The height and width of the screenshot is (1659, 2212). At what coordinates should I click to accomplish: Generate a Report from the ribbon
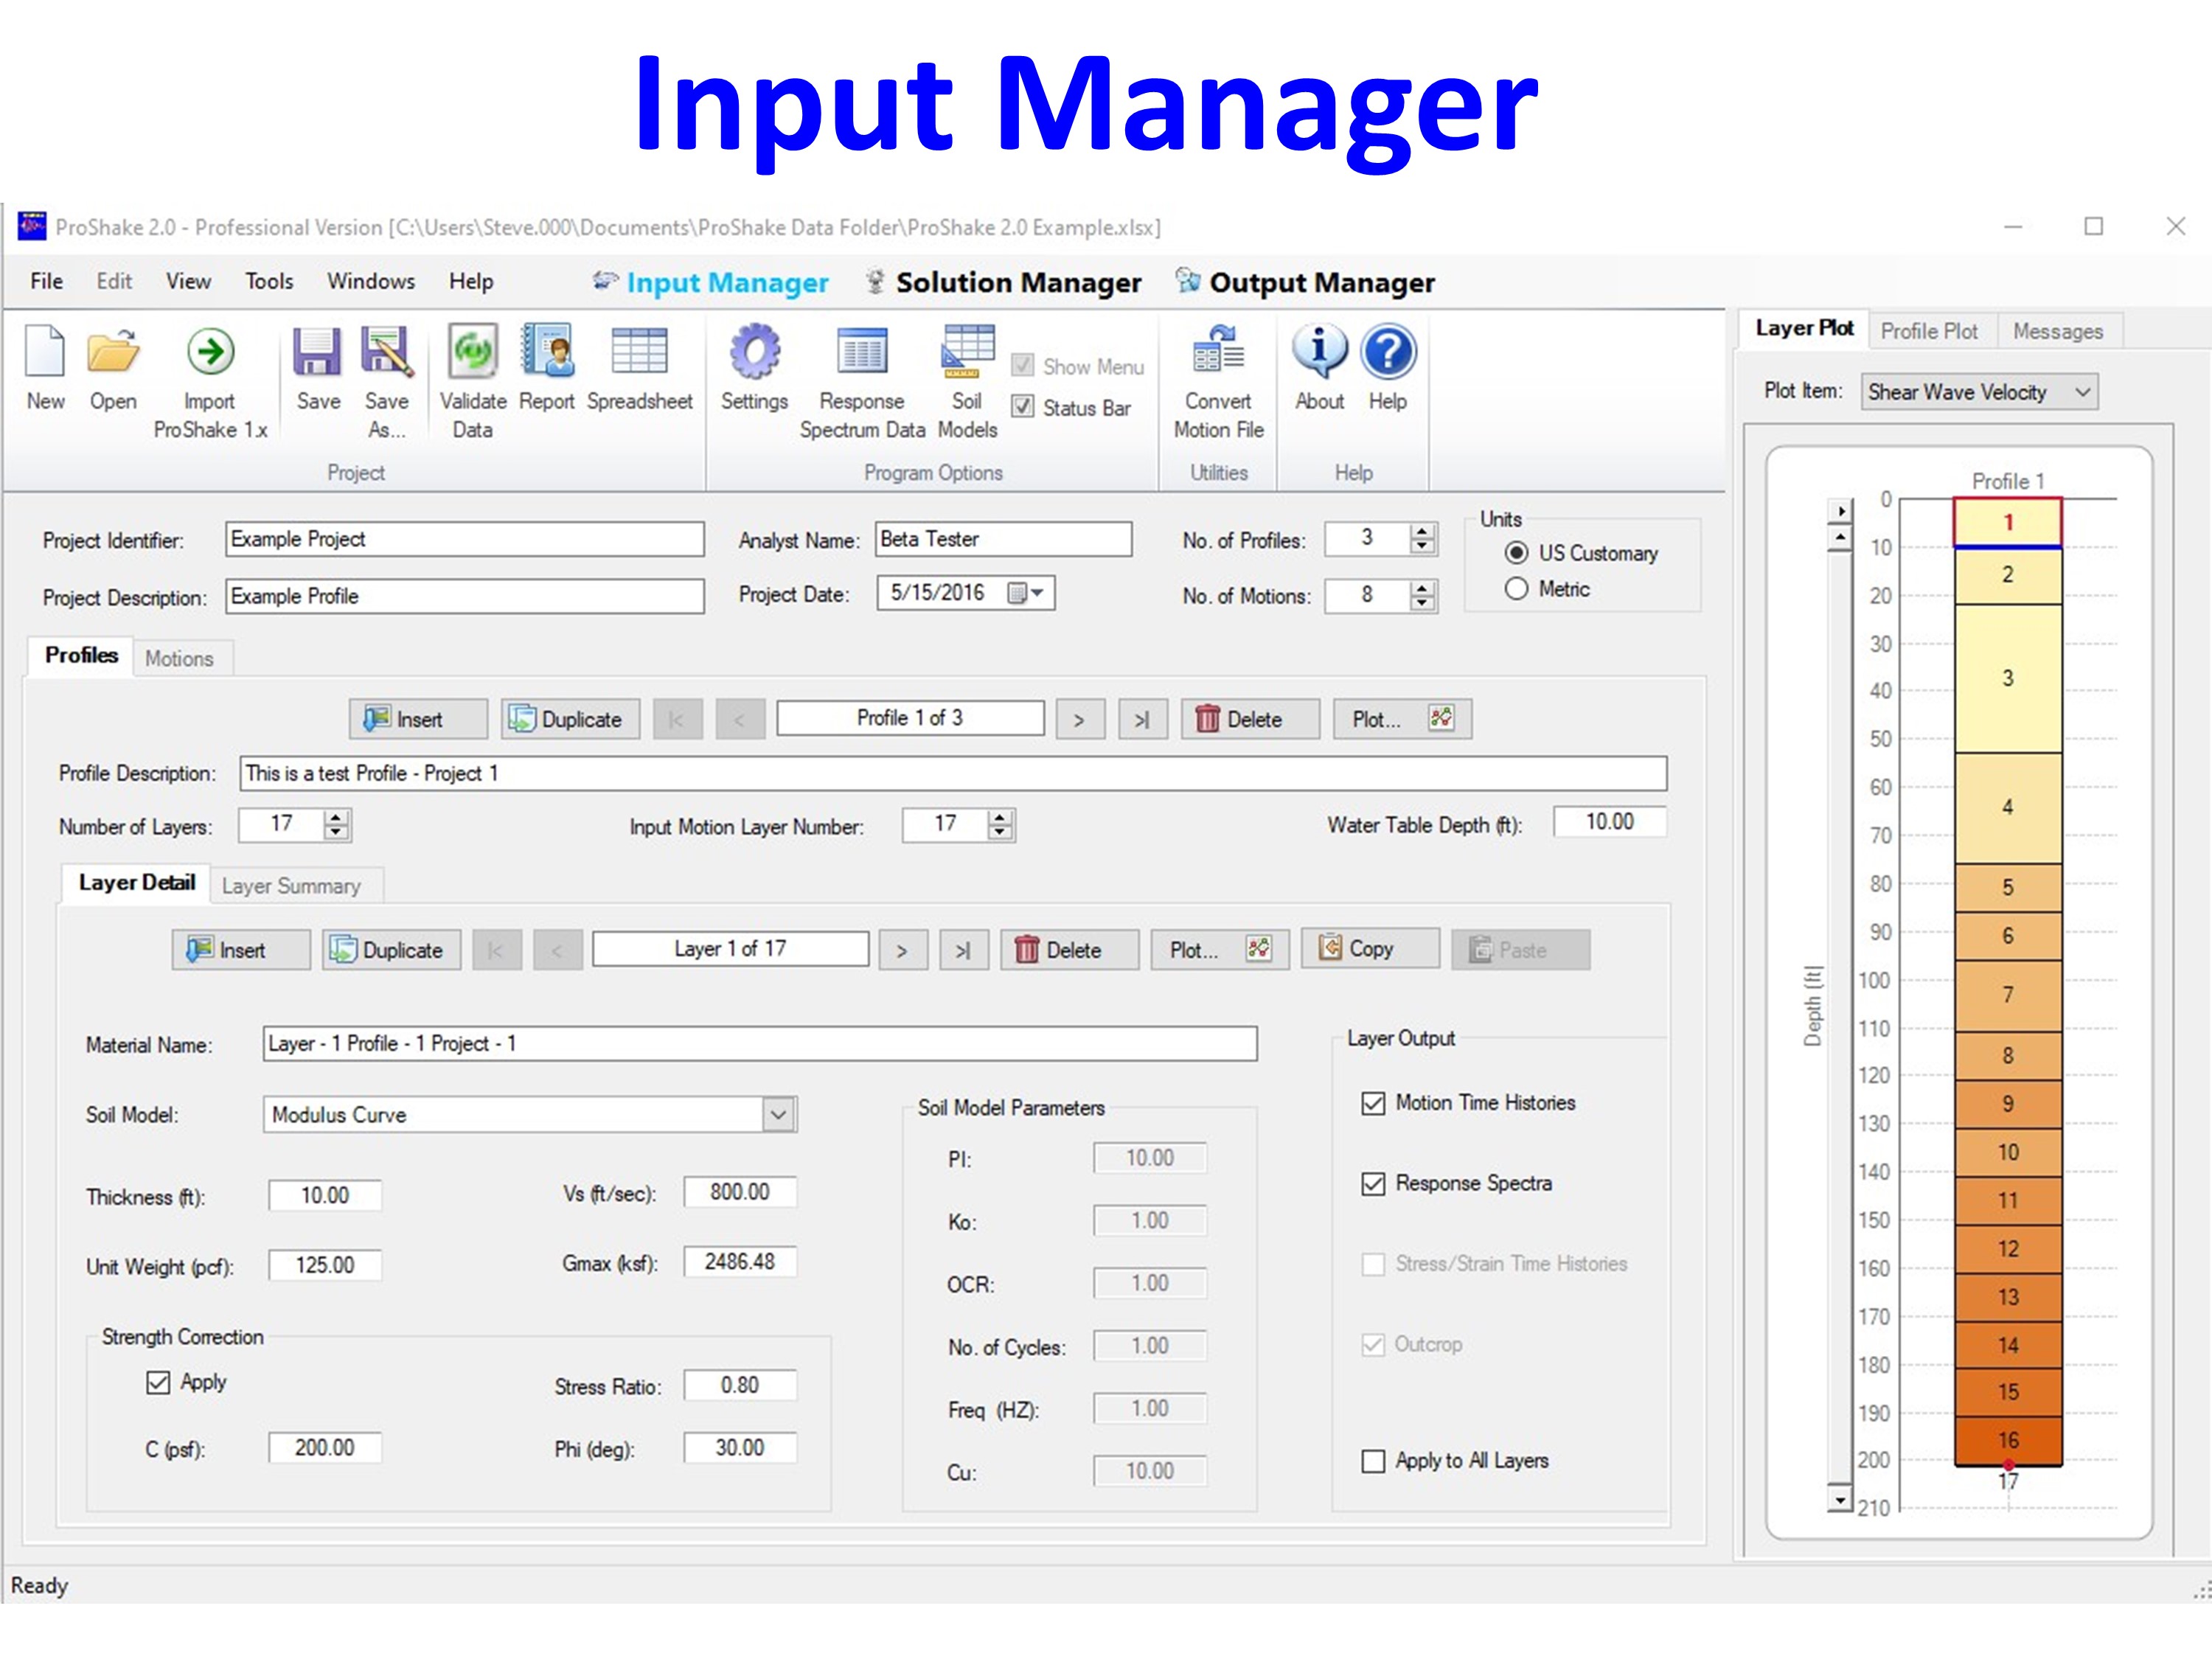546,367
